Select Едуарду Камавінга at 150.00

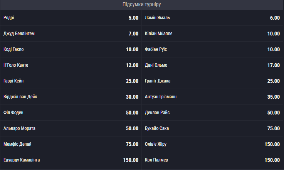[71, 160]
